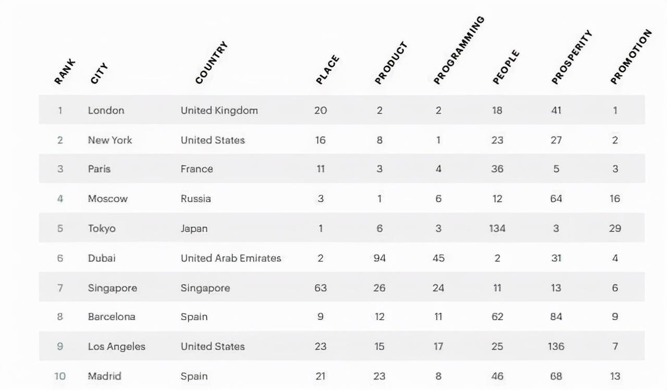The height and width of the screenshot is (390, 667).
Task: Select Los Angeles Prosperity value 136
Action: 556,347
